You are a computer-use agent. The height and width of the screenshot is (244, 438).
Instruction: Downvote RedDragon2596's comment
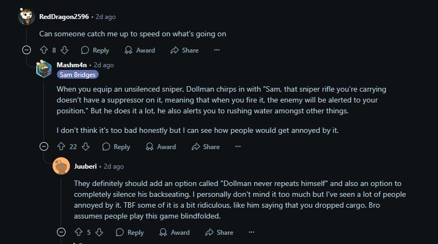[x=65, y=50]
